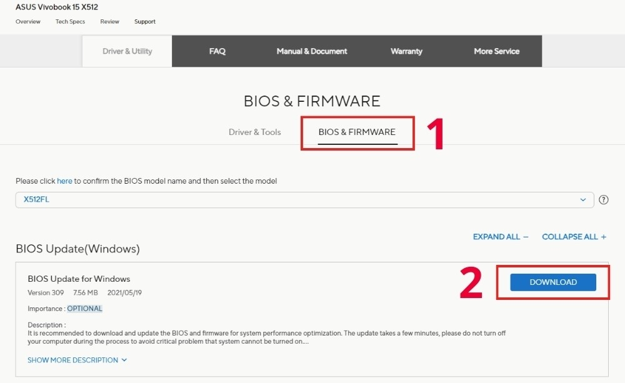Open the Warranty section
The height and width of the screenshot is (383, 625).
click(x=406, y=51)
